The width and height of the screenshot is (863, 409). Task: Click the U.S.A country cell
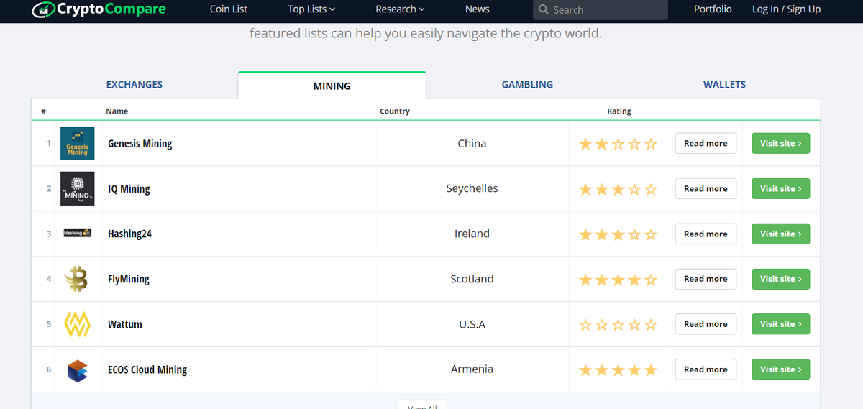[x=472, y=324]
